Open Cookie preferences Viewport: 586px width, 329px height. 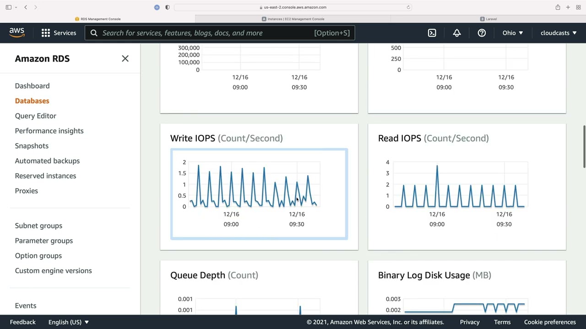click(x=550, y=322)
